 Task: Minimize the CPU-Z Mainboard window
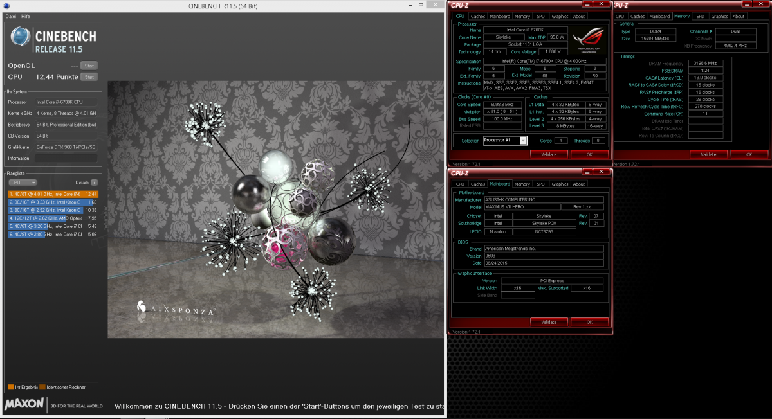pyautogui.click(x=586, y=172)
